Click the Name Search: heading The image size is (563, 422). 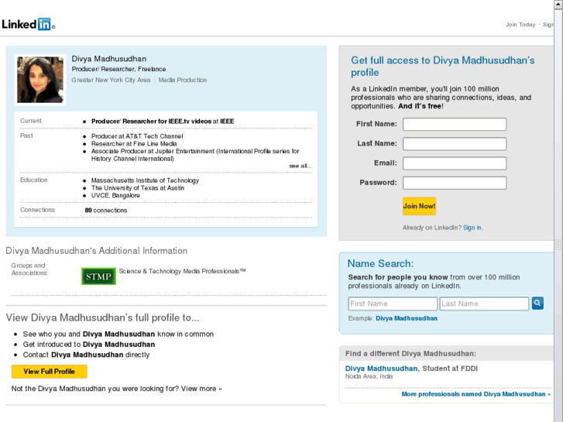380,263
